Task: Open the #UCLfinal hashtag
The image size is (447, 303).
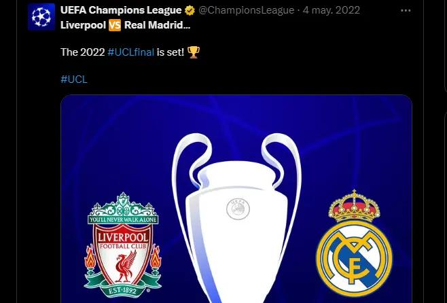Action: pos(131,52)
